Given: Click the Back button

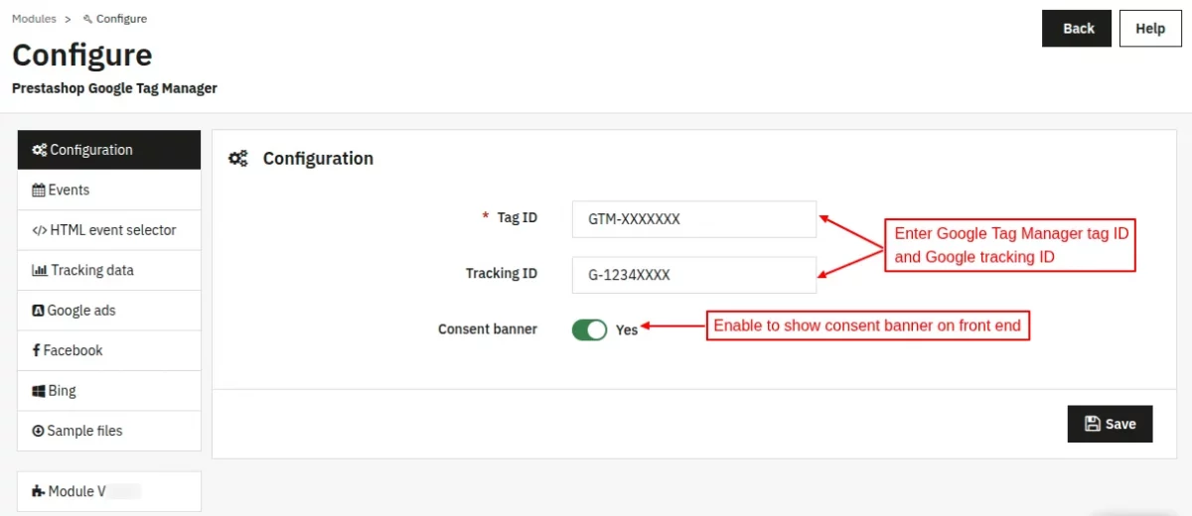Looking at the screenshot, I should [1077, 29].
